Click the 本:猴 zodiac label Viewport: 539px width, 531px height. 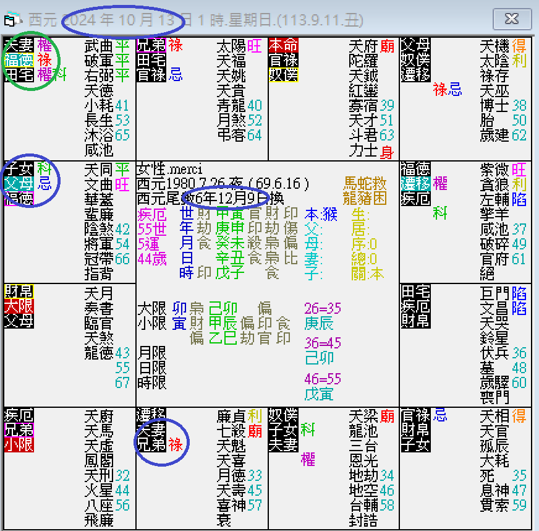pos(321,214)
